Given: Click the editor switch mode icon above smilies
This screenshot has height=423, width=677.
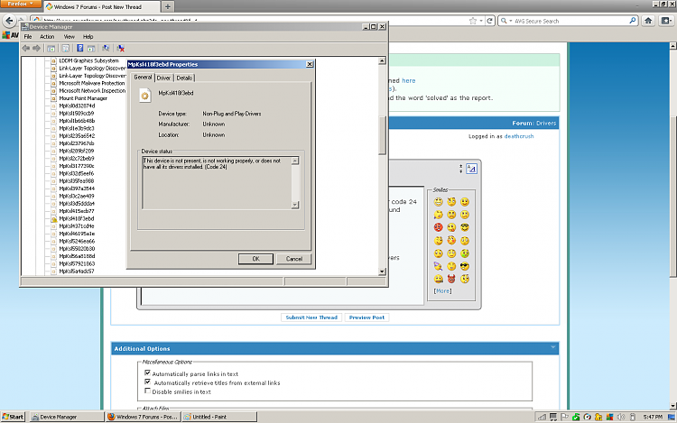Looking at the screenshot, I should (471, 169).
